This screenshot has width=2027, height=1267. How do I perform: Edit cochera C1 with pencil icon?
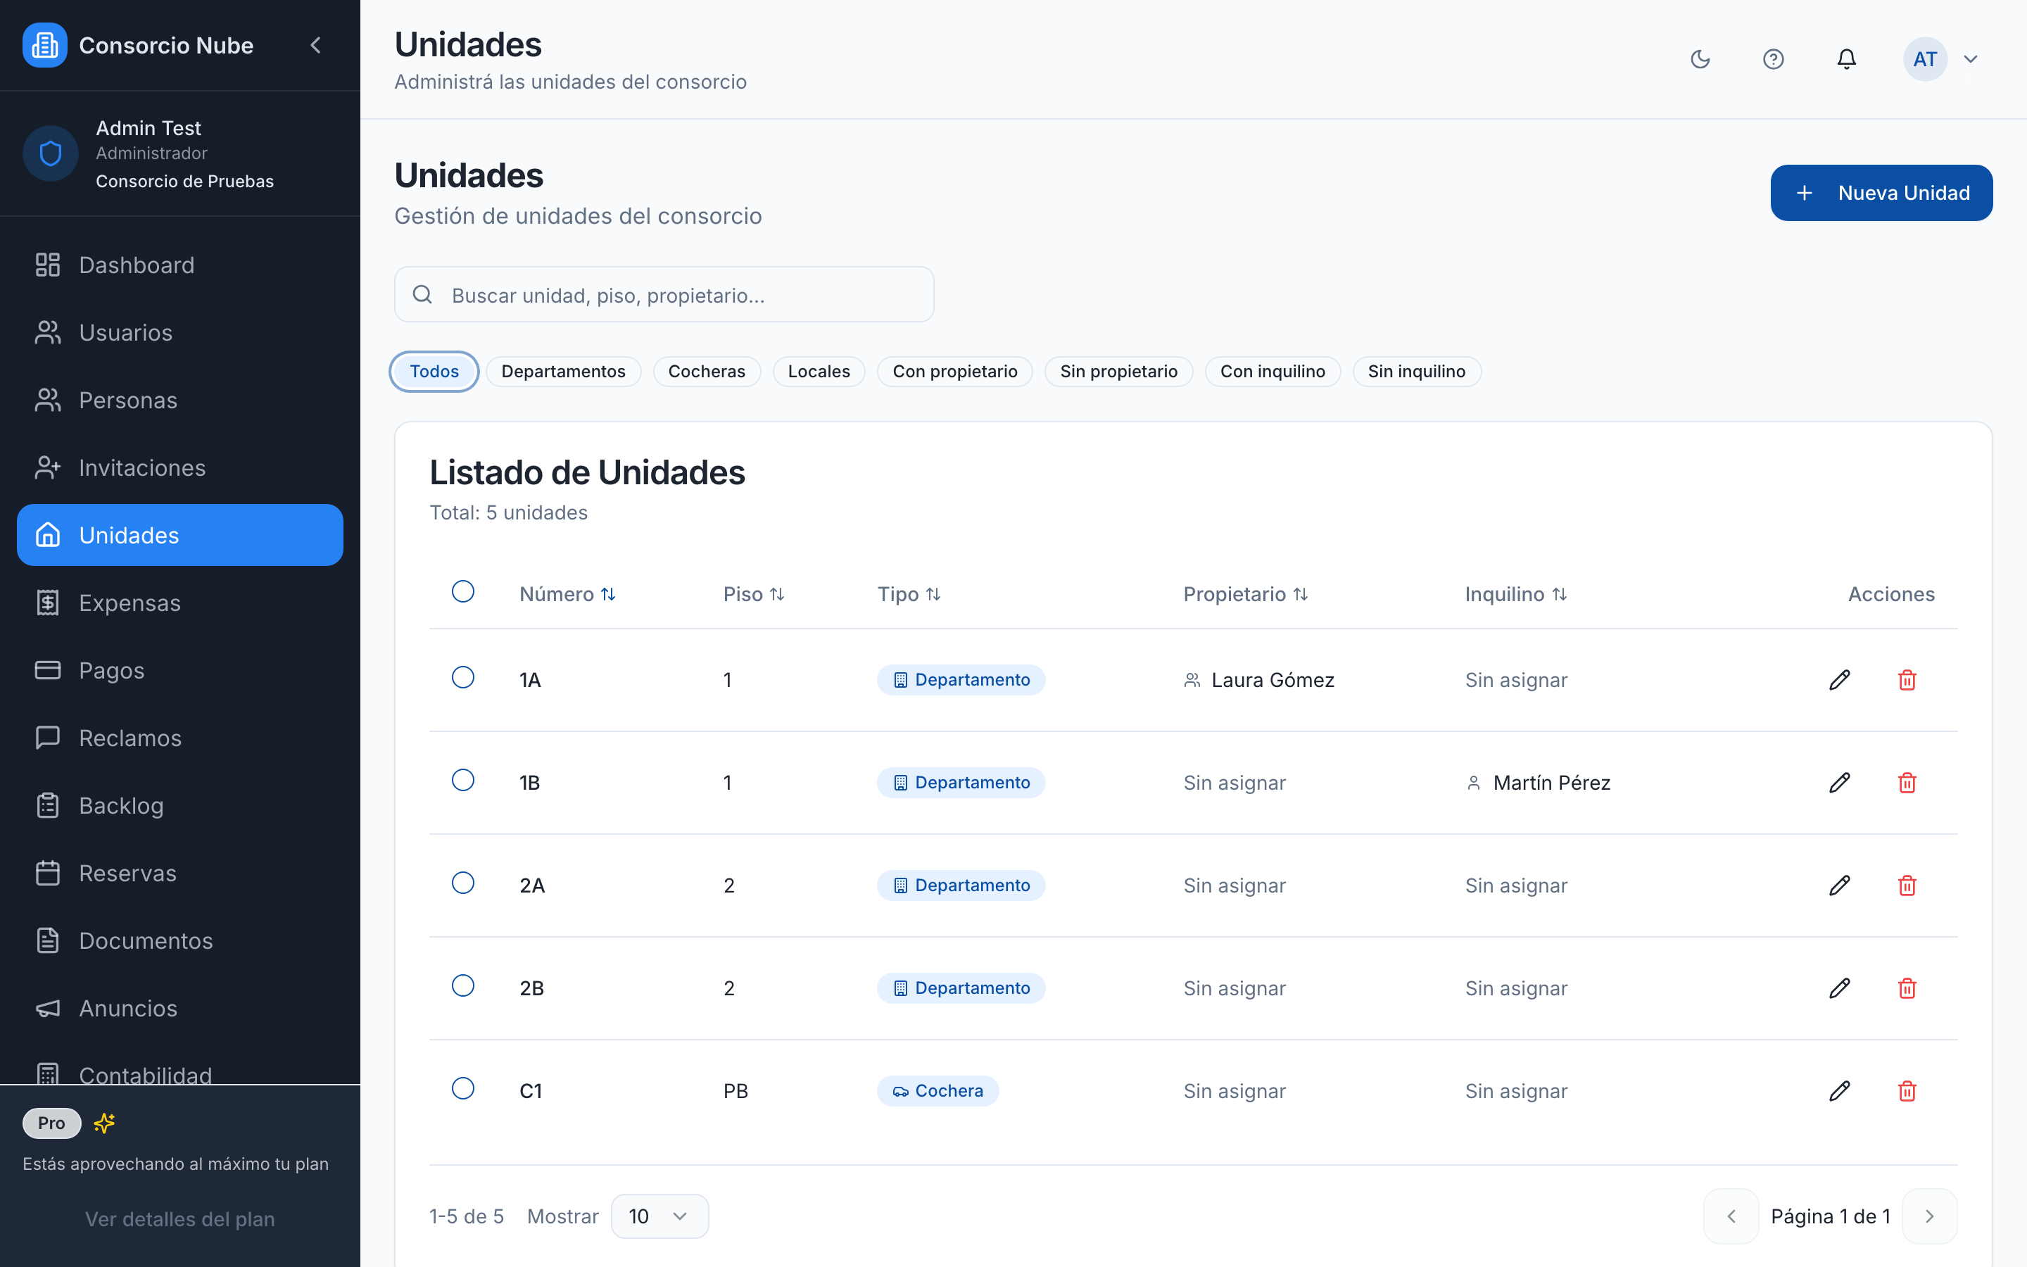(x=1839, y=1090)
